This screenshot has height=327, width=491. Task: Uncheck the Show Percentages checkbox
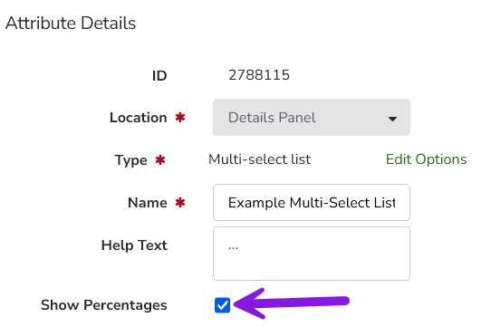222,305
